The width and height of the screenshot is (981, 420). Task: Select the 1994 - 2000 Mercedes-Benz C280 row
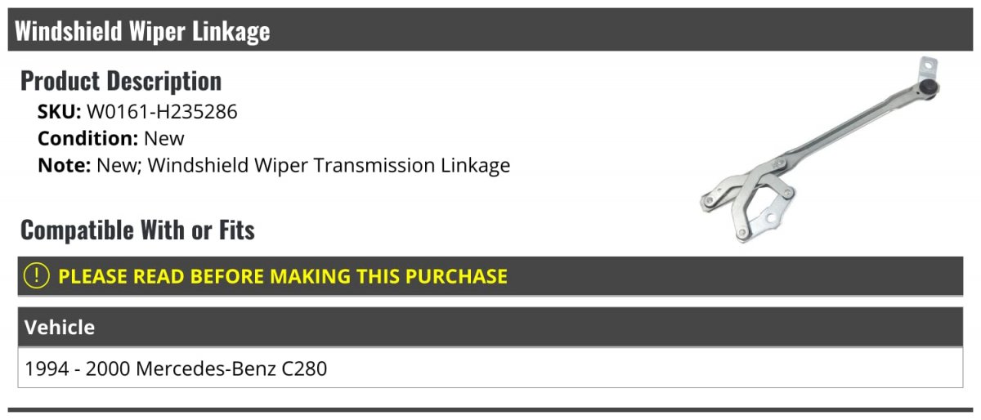click(490, 369)
